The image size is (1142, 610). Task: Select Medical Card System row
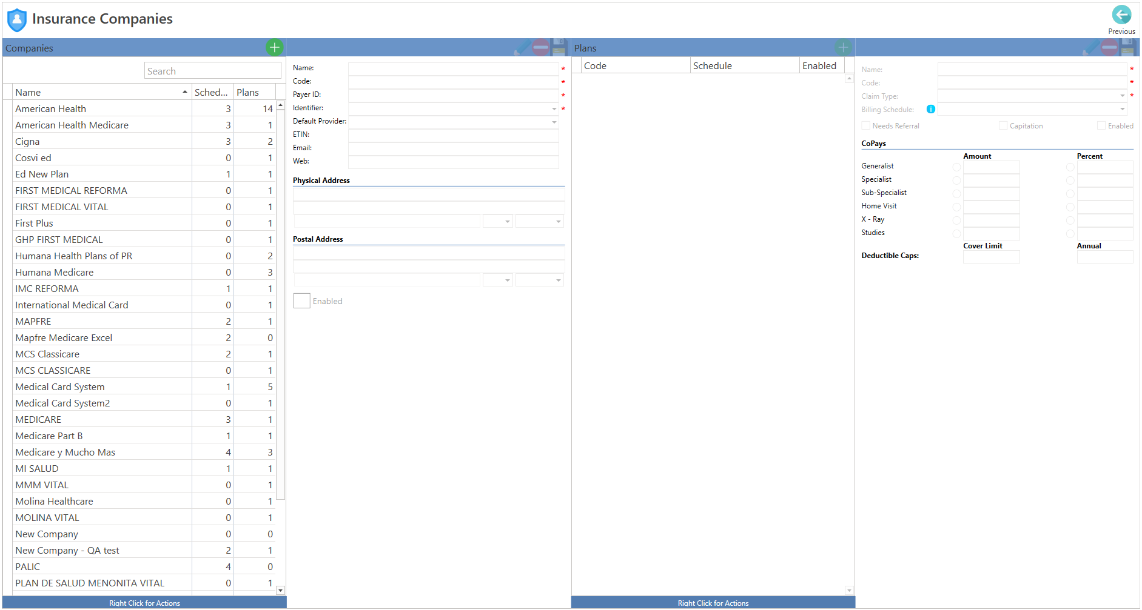click(144, 386)
